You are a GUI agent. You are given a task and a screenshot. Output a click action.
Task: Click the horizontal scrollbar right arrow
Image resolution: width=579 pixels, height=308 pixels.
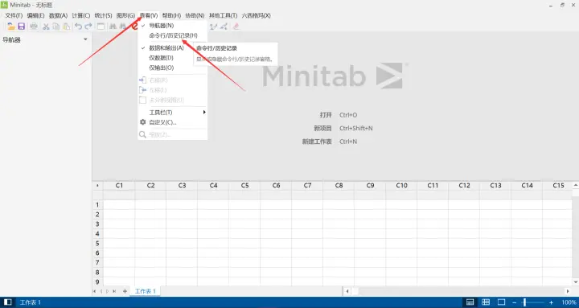pos(568,291)
